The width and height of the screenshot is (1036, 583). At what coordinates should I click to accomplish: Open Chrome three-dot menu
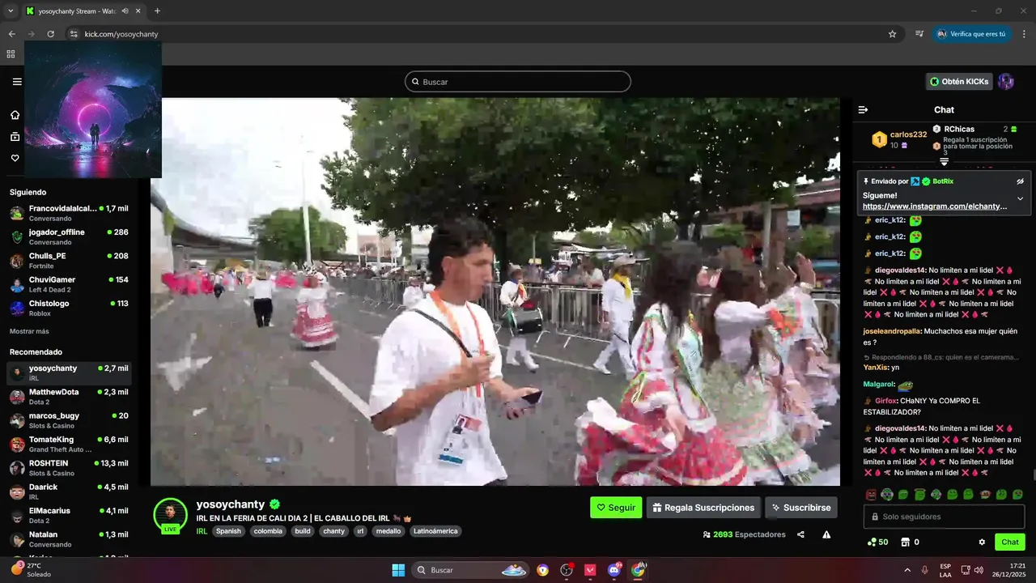point(1025,34)
